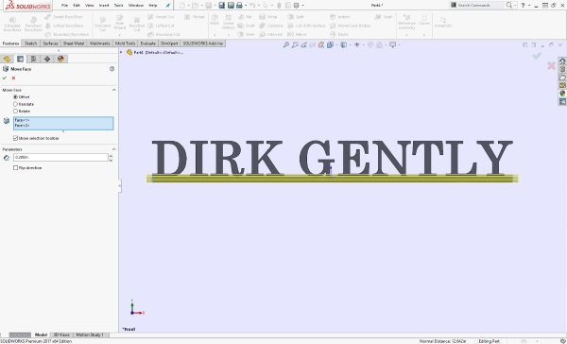Open SOLIDWORKS Resources home icon in task pane
Screen dimensions: 567x344
tap(562, 61)
